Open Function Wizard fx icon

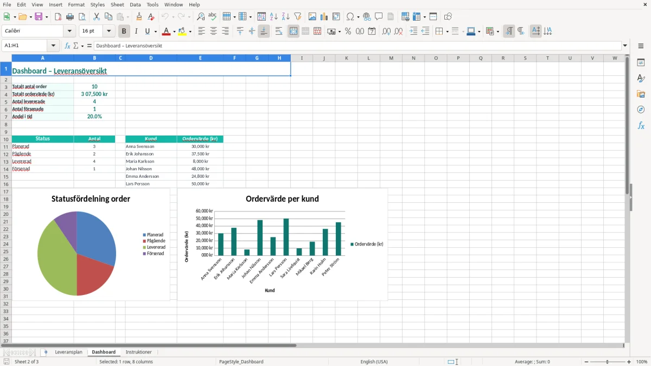pyautogui.click(x=68, y=46)
